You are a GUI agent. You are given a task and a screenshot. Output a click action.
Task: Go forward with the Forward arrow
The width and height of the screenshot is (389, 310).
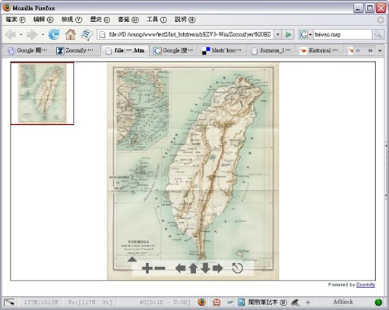[32, 35]
